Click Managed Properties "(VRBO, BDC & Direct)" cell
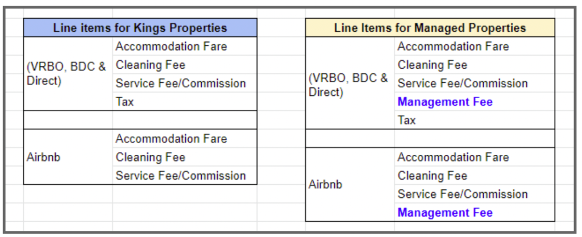This screenshot has height=237, width=582. click(x=349, y=84)
